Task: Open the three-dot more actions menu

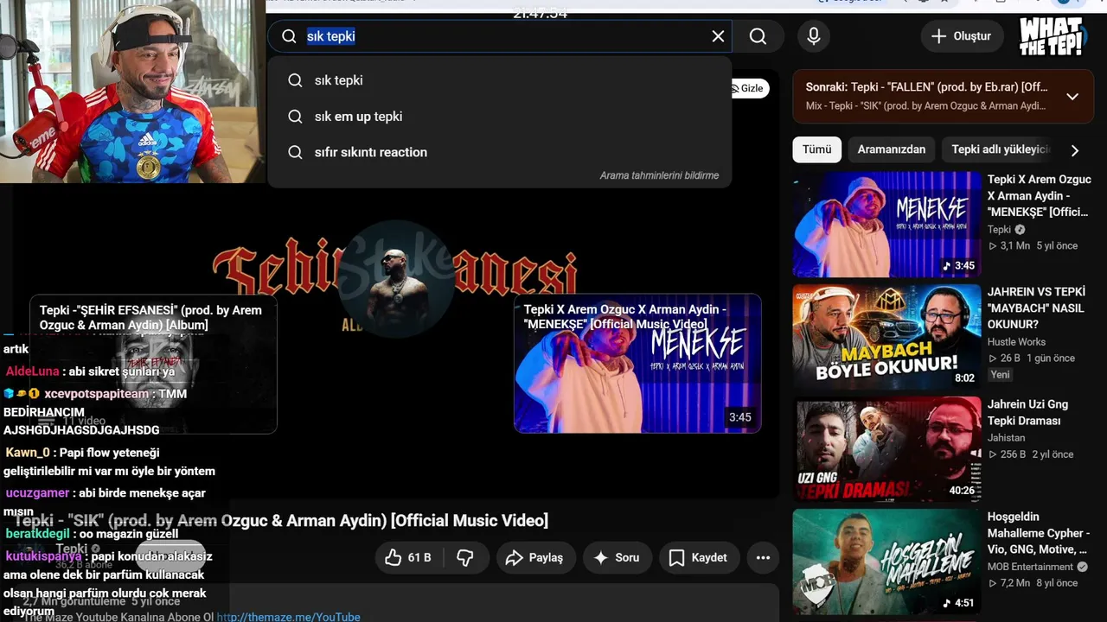Action: [763, 558]
